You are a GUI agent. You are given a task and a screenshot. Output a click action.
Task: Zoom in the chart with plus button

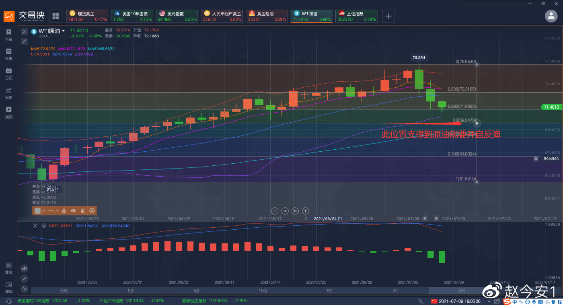tap(306, 211)
